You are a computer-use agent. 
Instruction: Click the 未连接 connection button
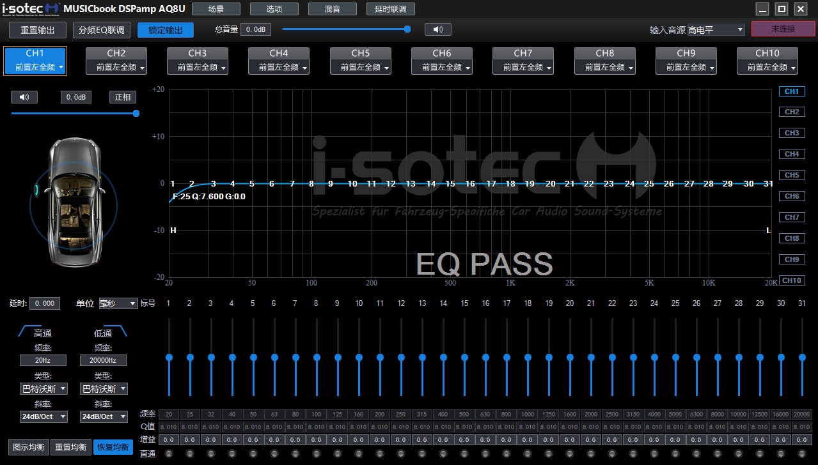click(x=782, y=29)
